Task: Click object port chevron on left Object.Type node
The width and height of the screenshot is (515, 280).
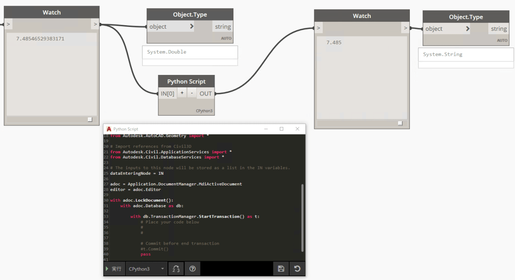Action: (x=191, y=27)
